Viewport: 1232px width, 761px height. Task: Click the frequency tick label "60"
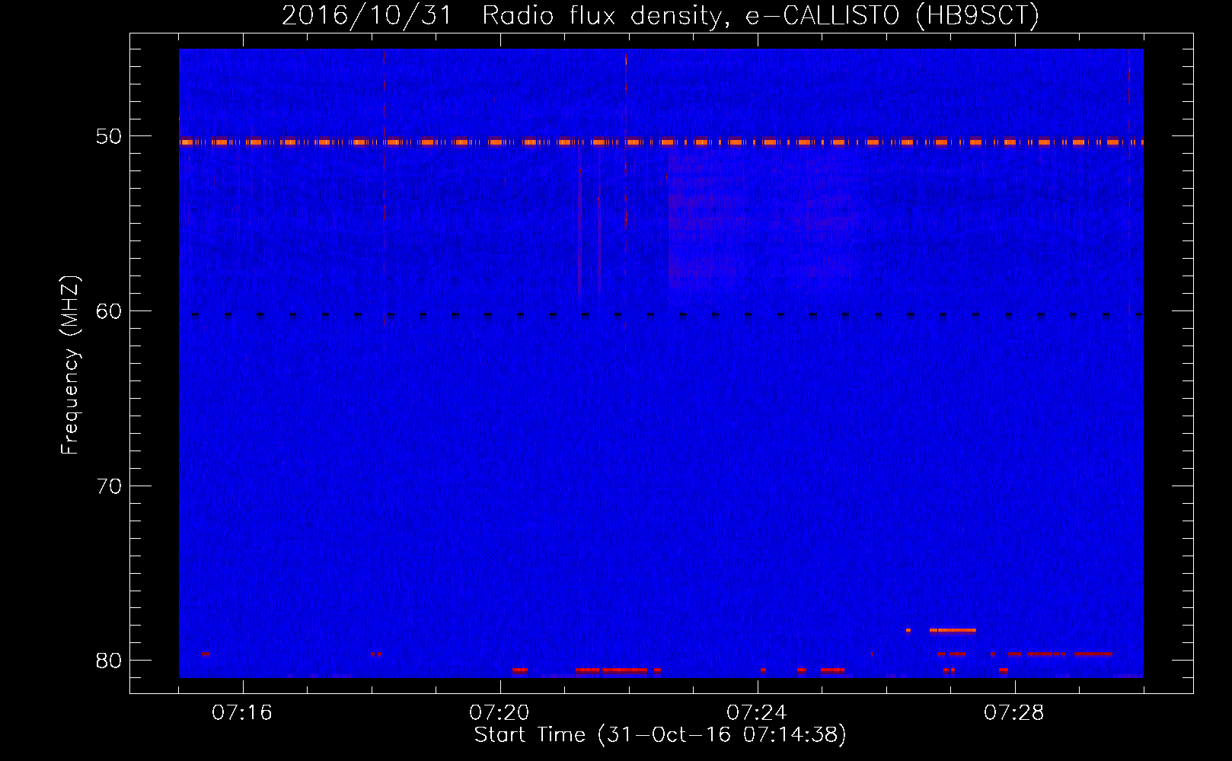point(109,311)
